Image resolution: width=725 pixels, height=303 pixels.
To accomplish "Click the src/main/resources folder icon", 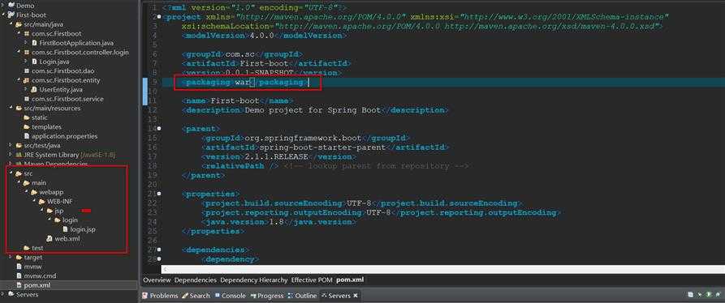I will (x=19, y=108).
